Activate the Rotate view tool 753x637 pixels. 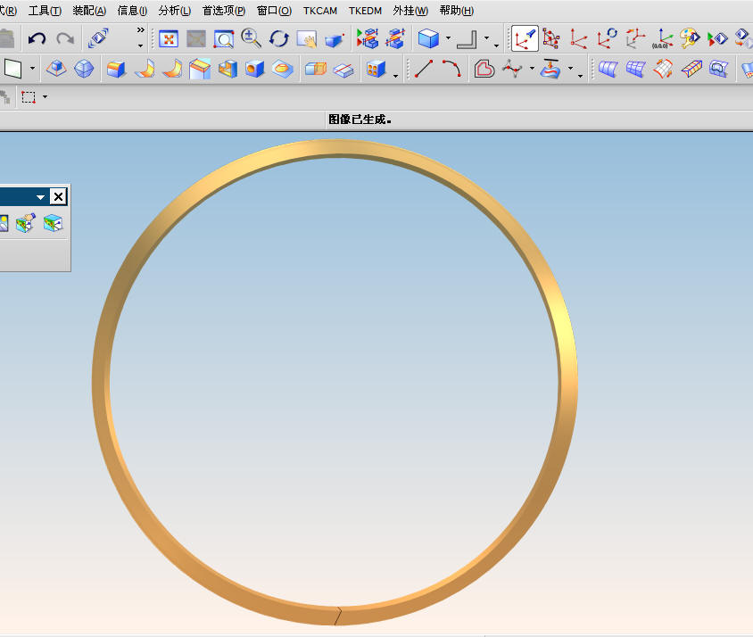278,39
